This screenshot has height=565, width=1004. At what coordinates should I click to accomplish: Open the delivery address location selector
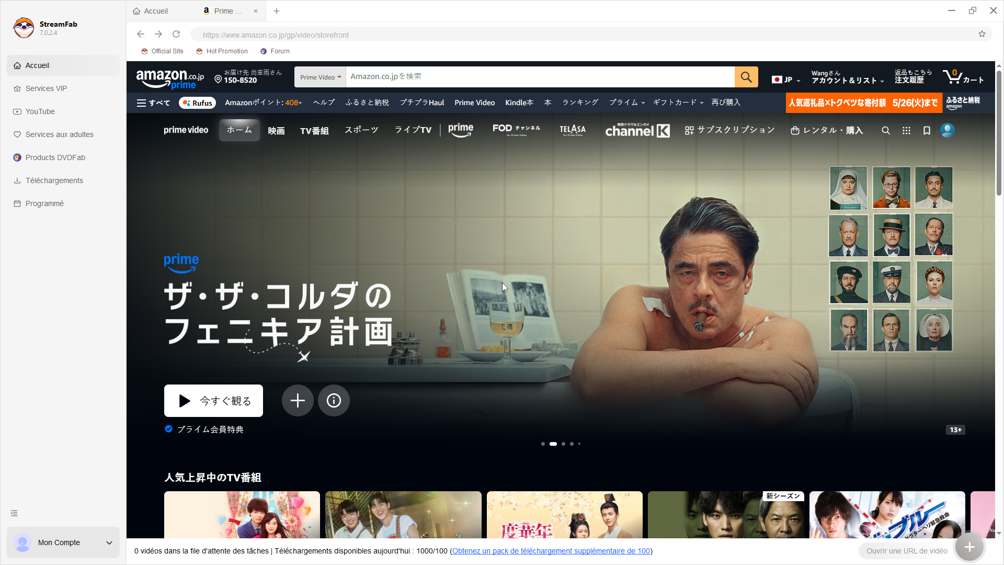tap(248, 77)
